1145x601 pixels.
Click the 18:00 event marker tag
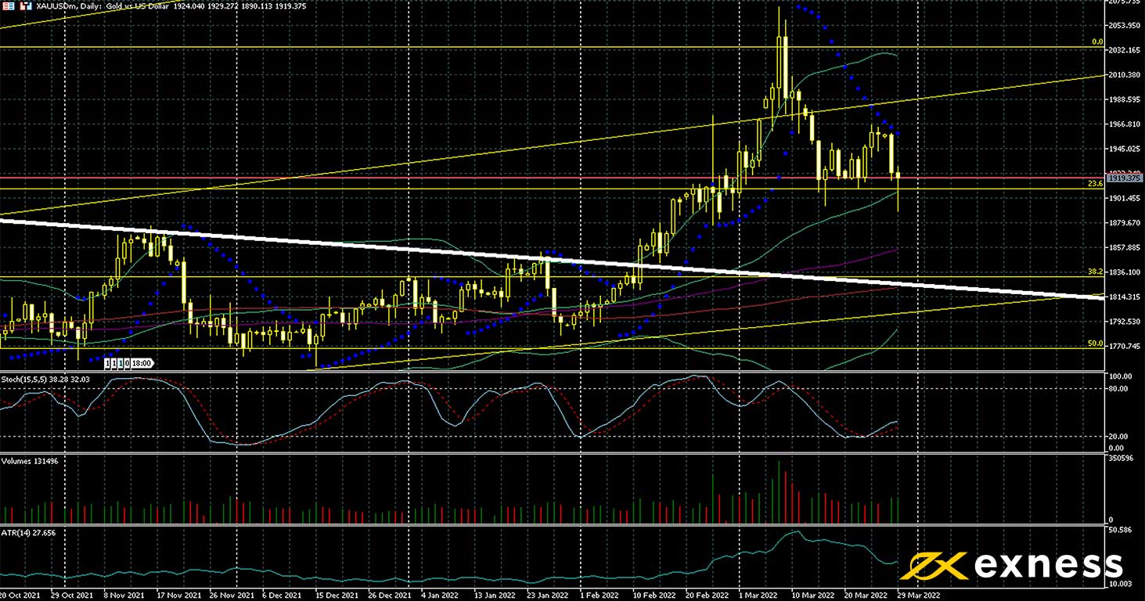pyautogui.click(x=142, y=363)
